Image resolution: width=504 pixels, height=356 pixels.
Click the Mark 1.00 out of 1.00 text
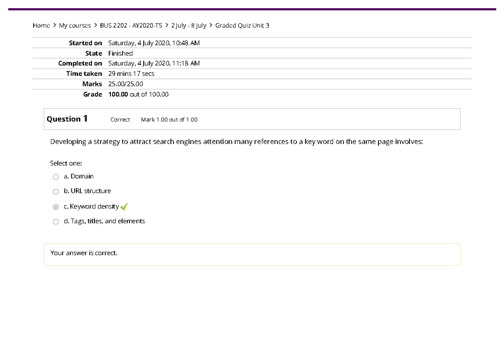tap(168, 120)
